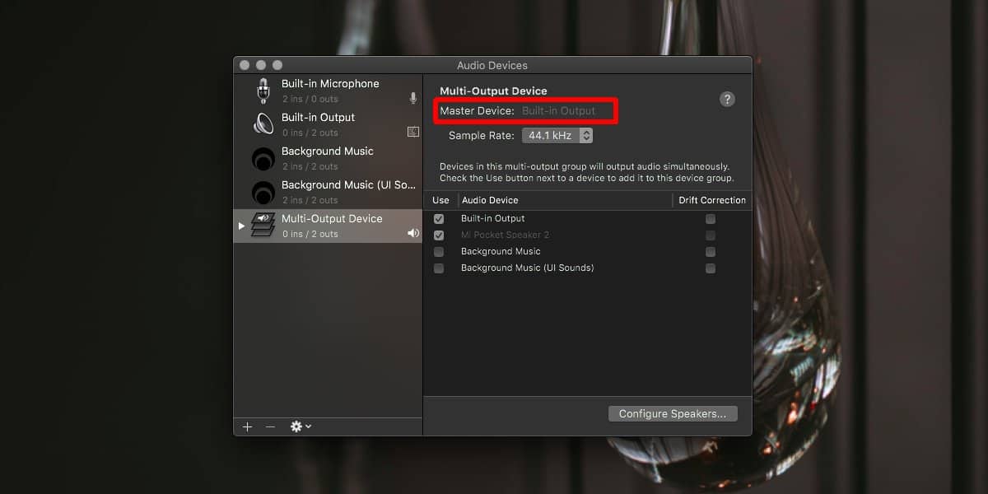Select the Multi-Output Device stacked icon

point(263,226)
